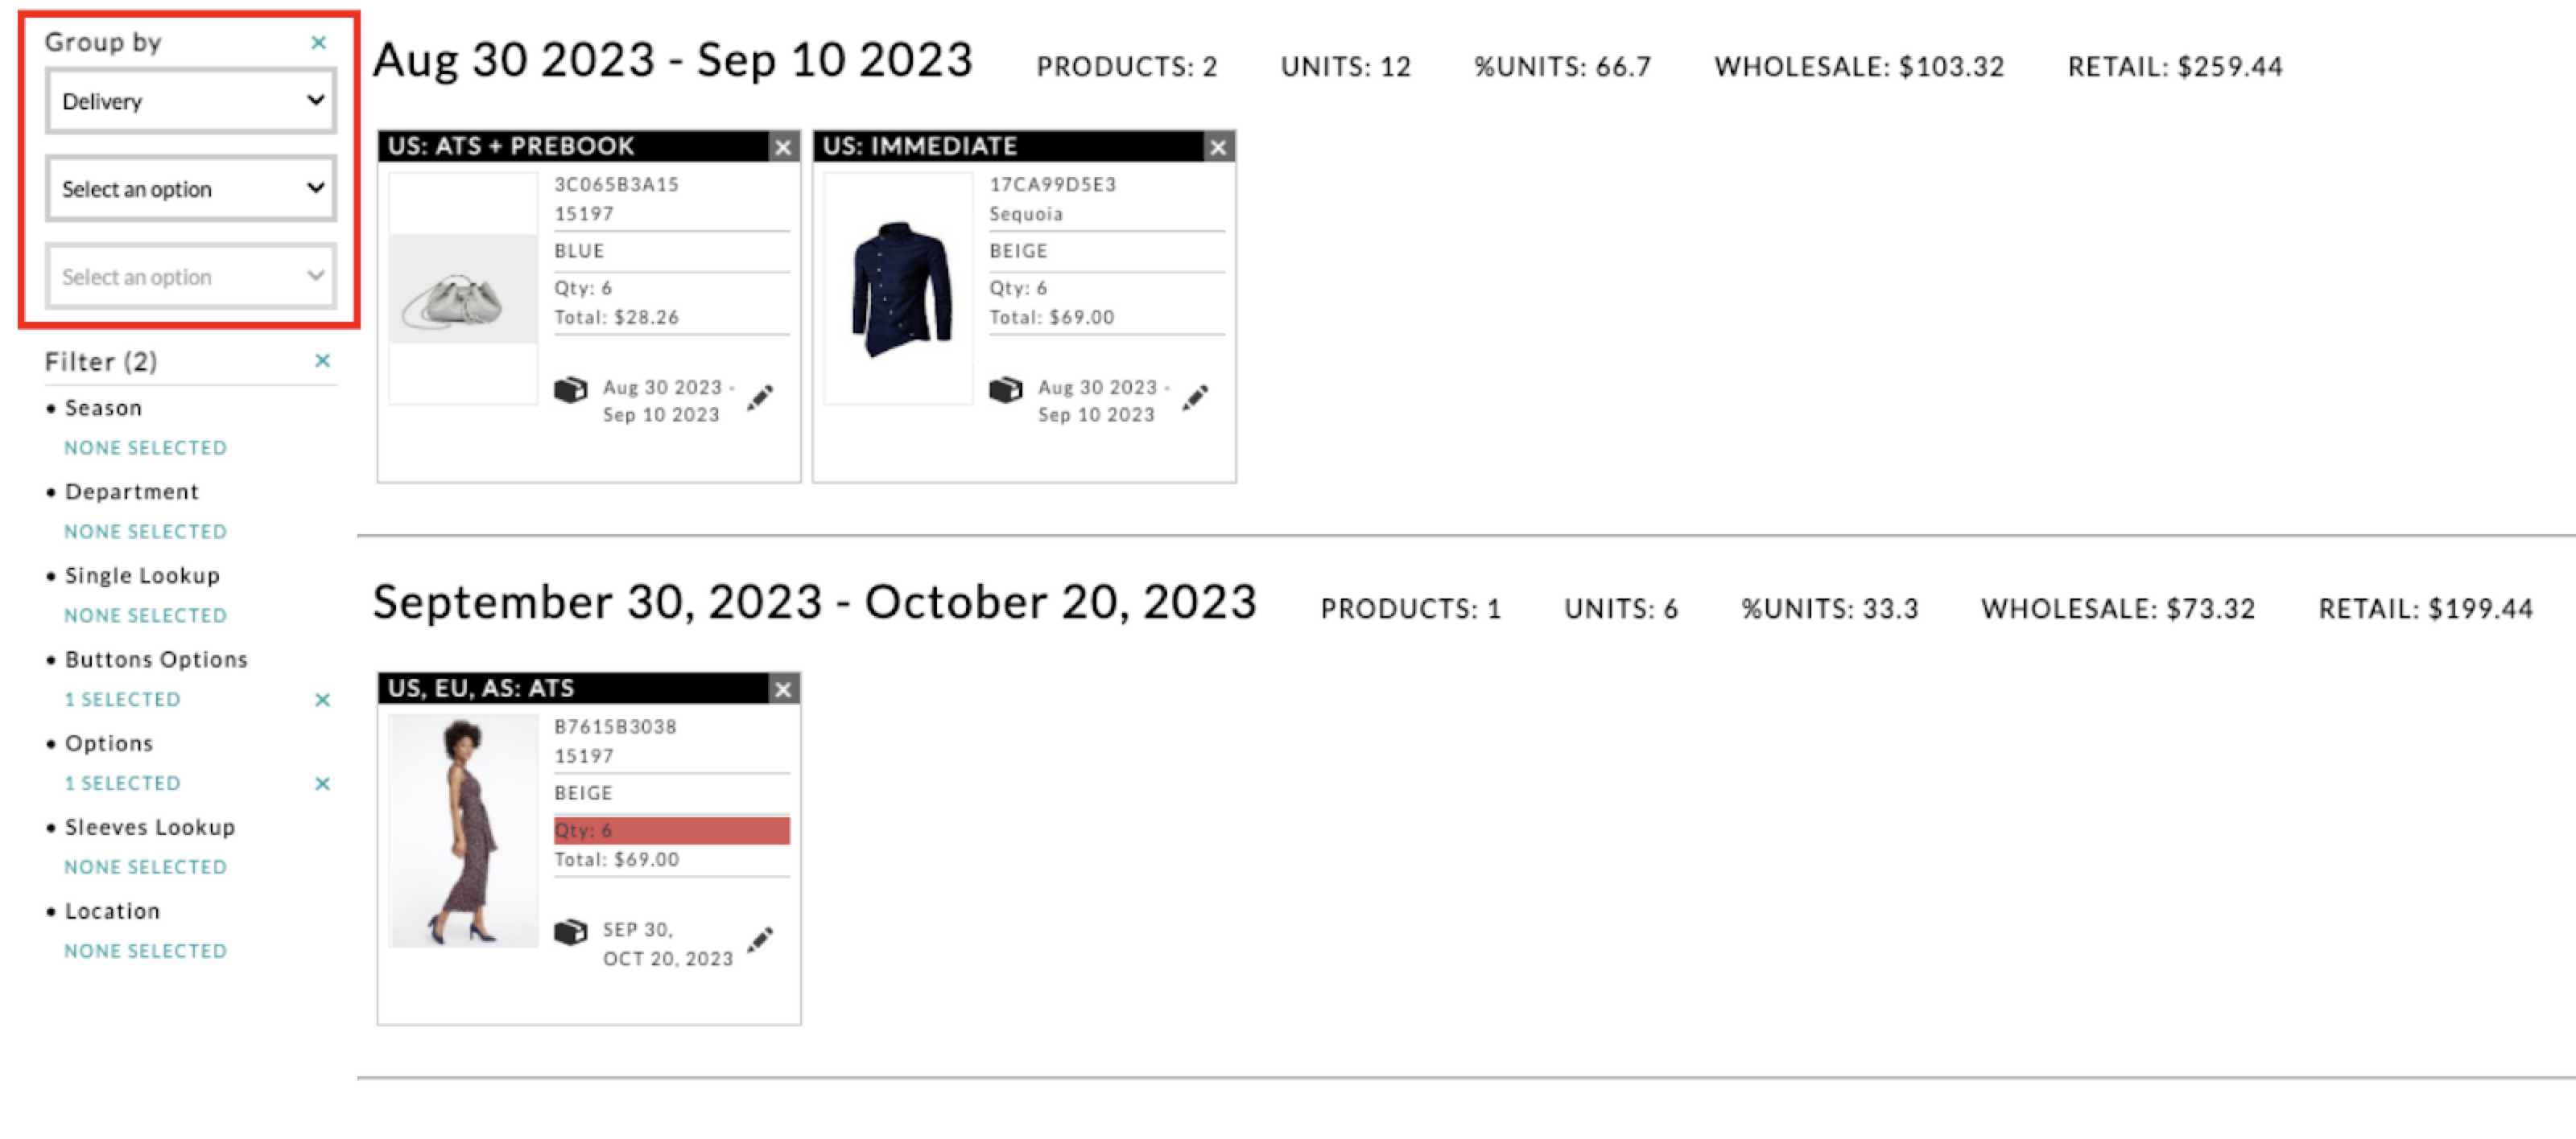The image size is (2576, 1139).
Task: Clear all filters with the Filter X
Action: pyautogui.click(x=322, y=360)
